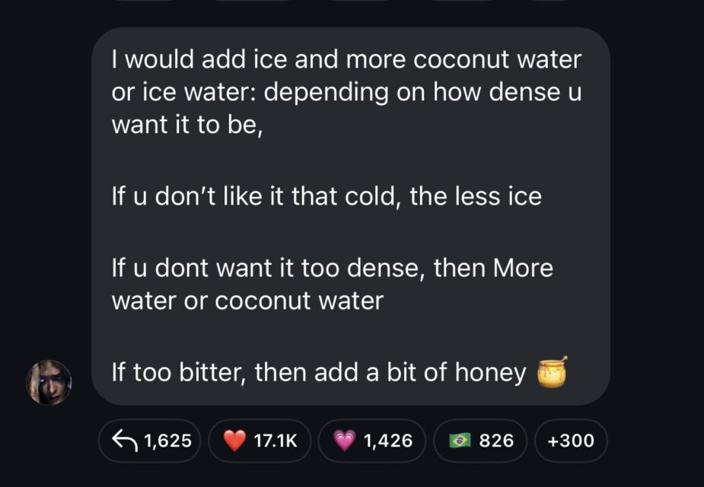Click the word "honey" in the message
Screen dimensions: 704x487
[490, 373]
